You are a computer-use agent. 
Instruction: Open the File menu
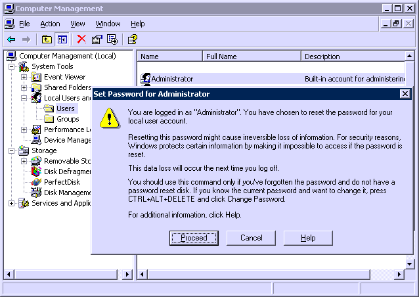(x=24, y=24)
